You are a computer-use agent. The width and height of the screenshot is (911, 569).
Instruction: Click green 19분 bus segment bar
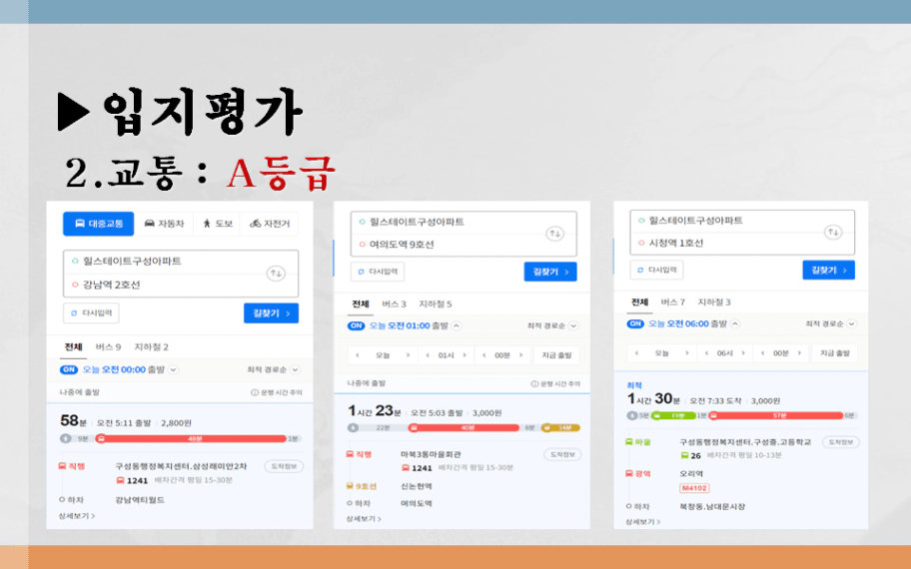[673, 415]
